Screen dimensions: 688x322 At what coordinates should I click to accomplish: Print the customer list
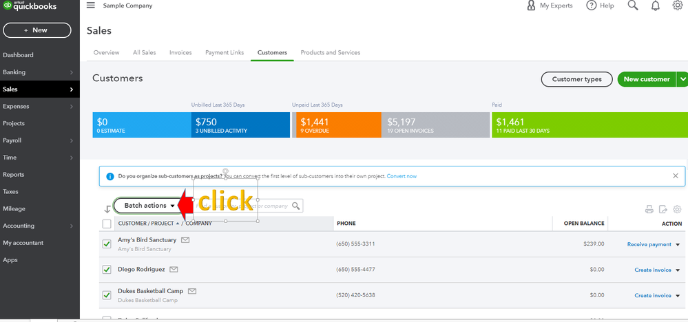649,209
